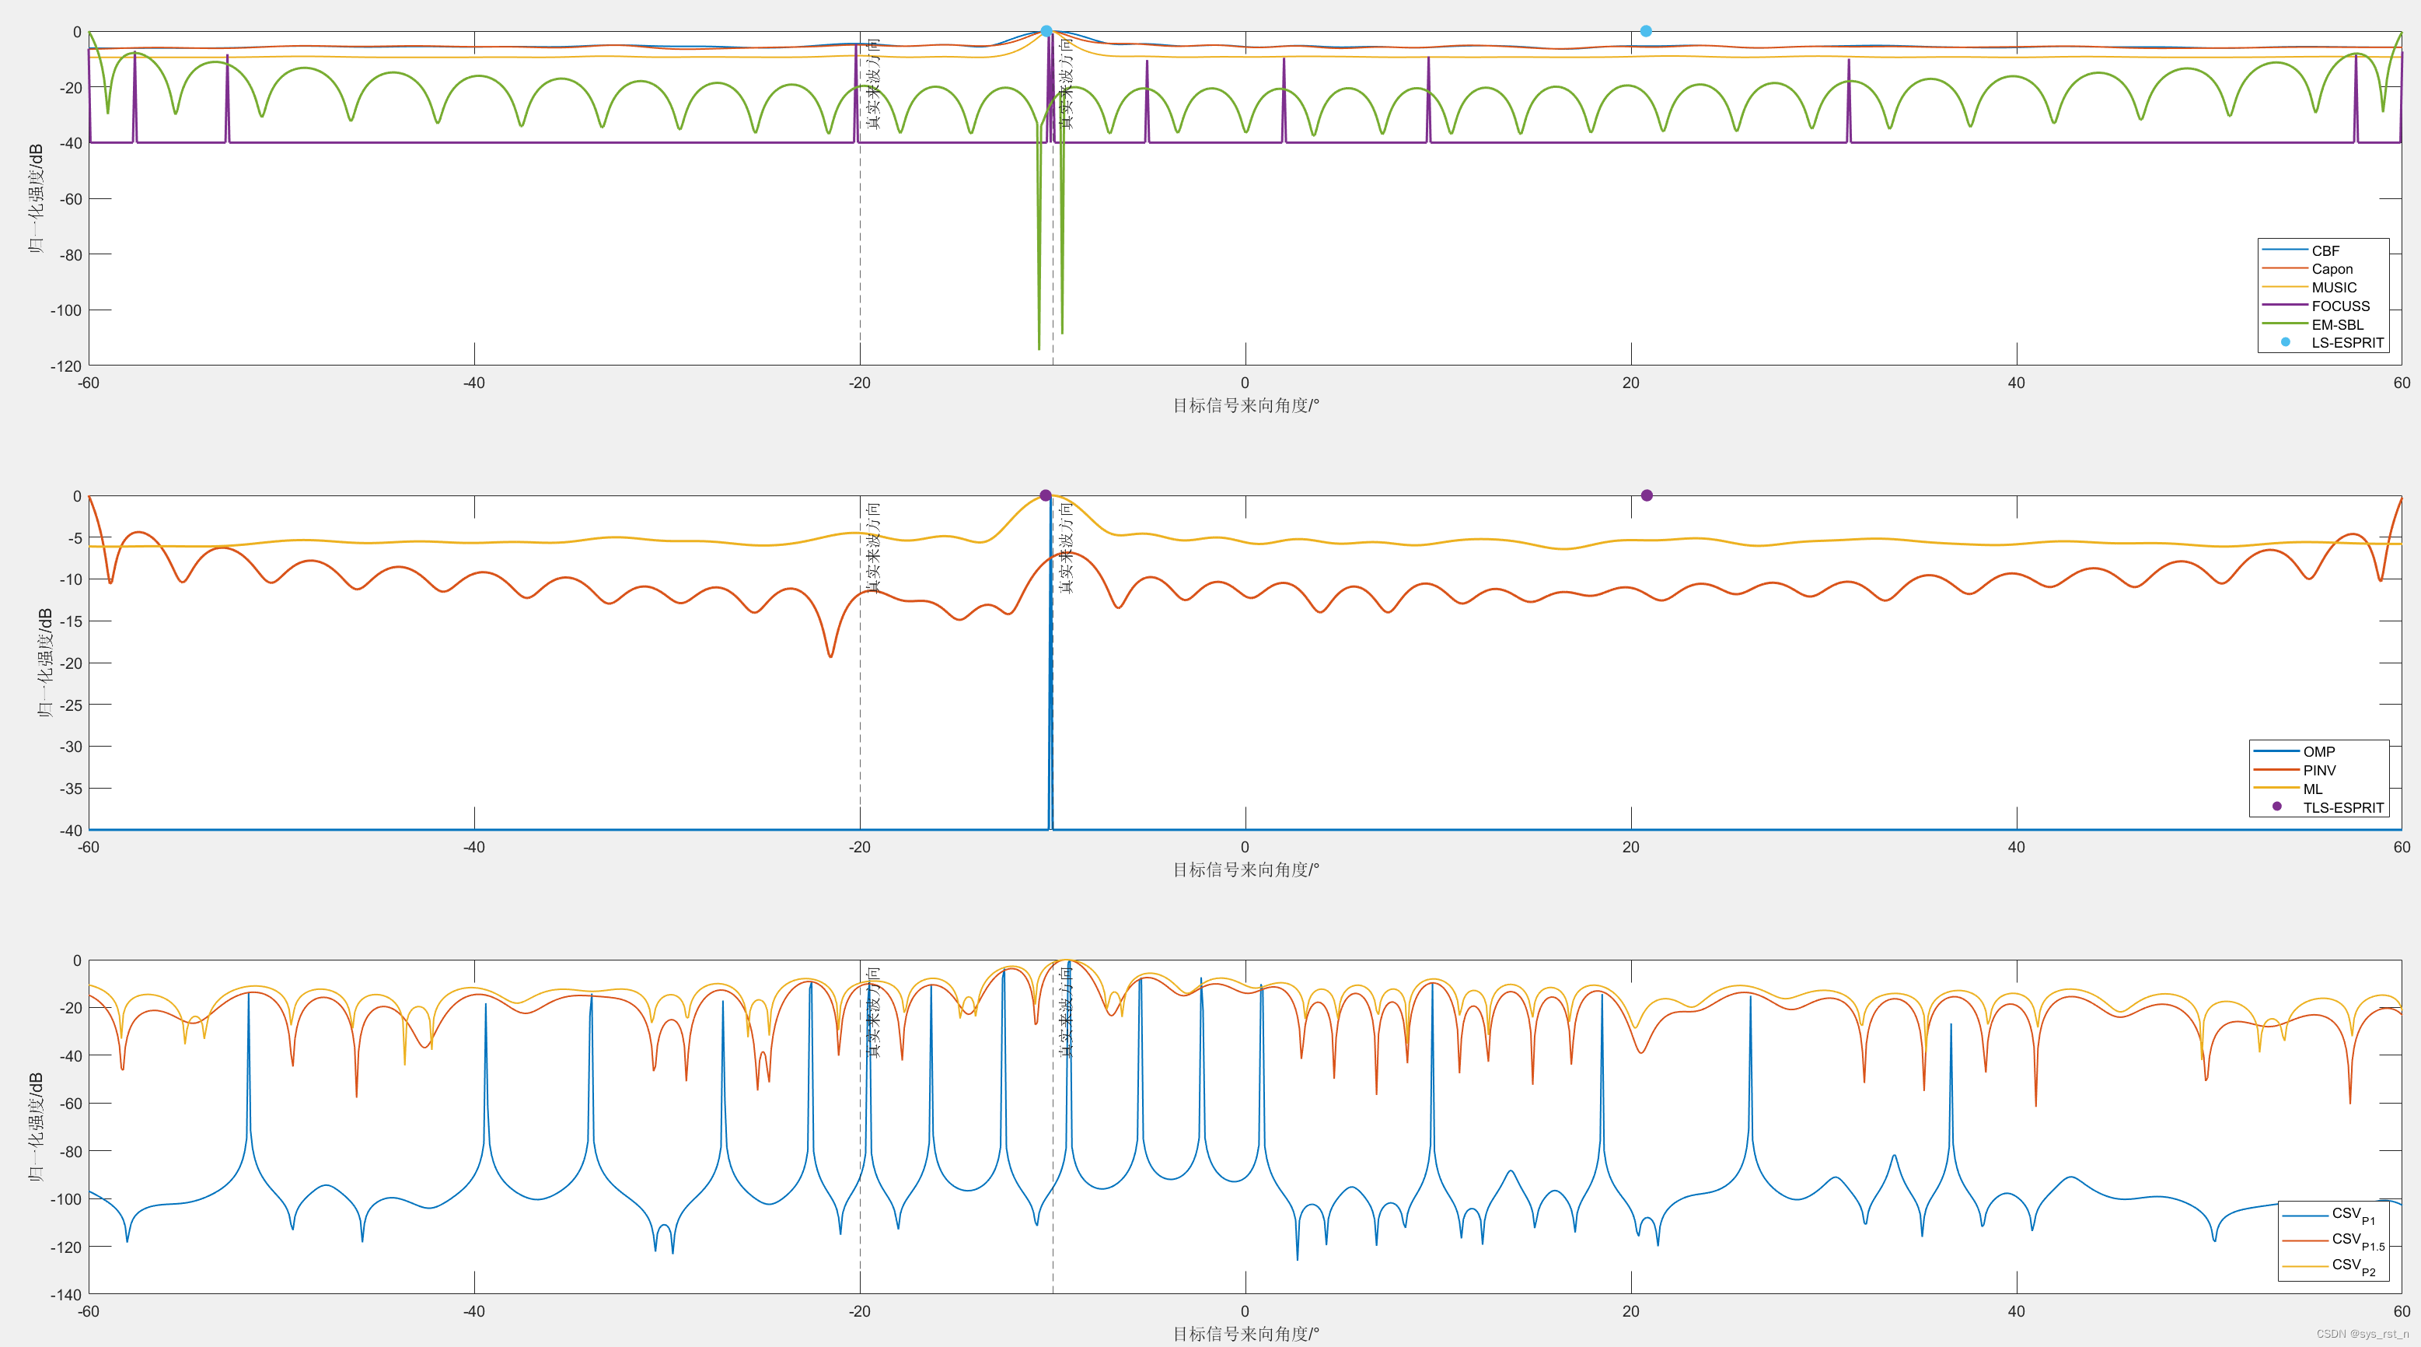Click the CSDN @sys_rst_n watermark text

2362,1334
